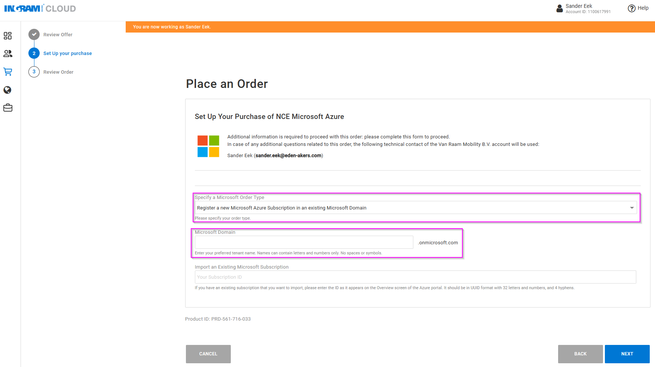The height and width of the screenshot is (367, 655).
Task: Click the Account ID: 1100617991 text
Action: coord(588,12)
